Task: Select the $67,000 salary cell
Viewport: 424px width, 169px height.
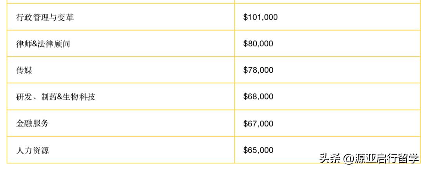Action: pyautogui.click(x=258, y=123)
